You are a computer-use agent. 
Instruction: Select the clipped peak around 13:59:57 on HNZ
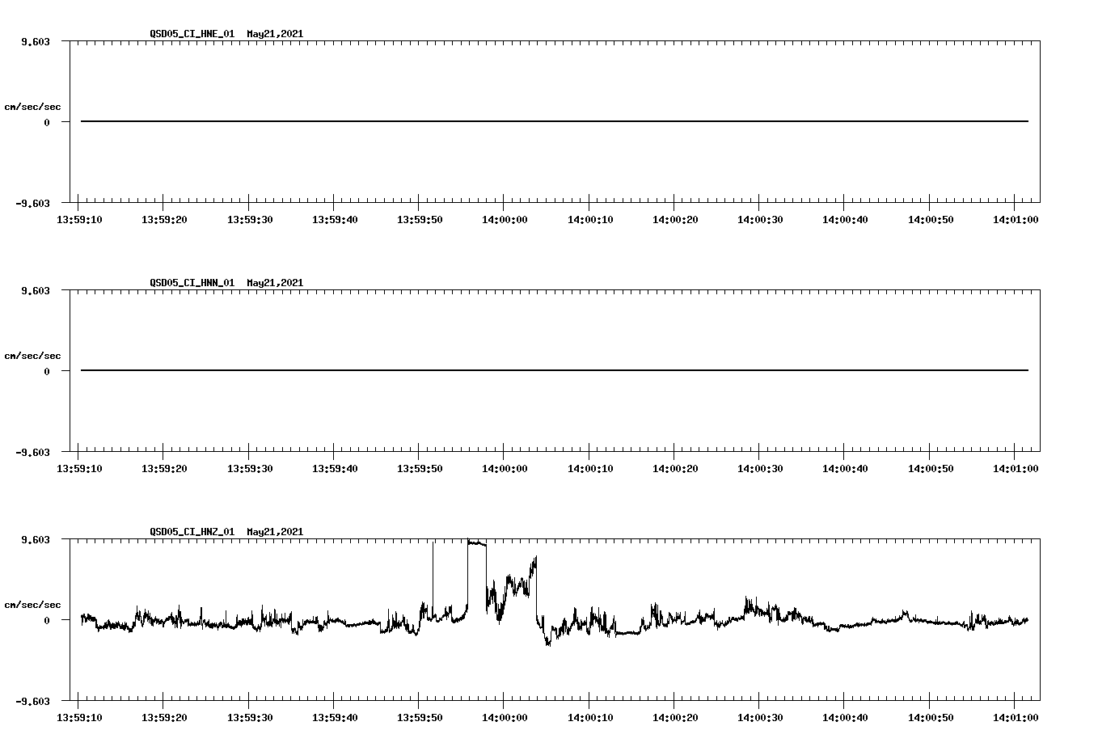coord(476,542)
